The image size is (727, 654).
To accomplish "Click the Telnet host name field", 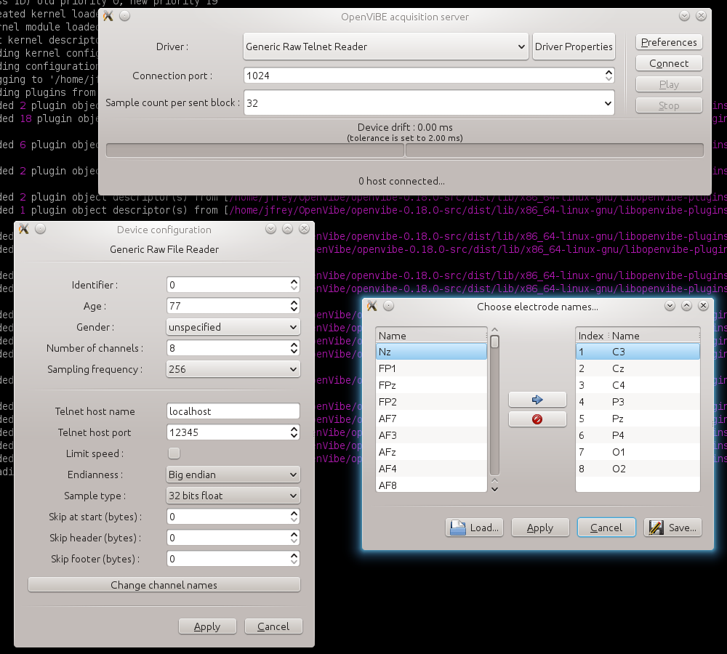I will tap(233, 411).
